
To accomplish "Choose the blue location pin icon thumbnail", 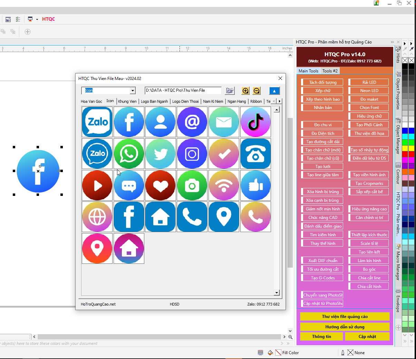I will (224, 217).
